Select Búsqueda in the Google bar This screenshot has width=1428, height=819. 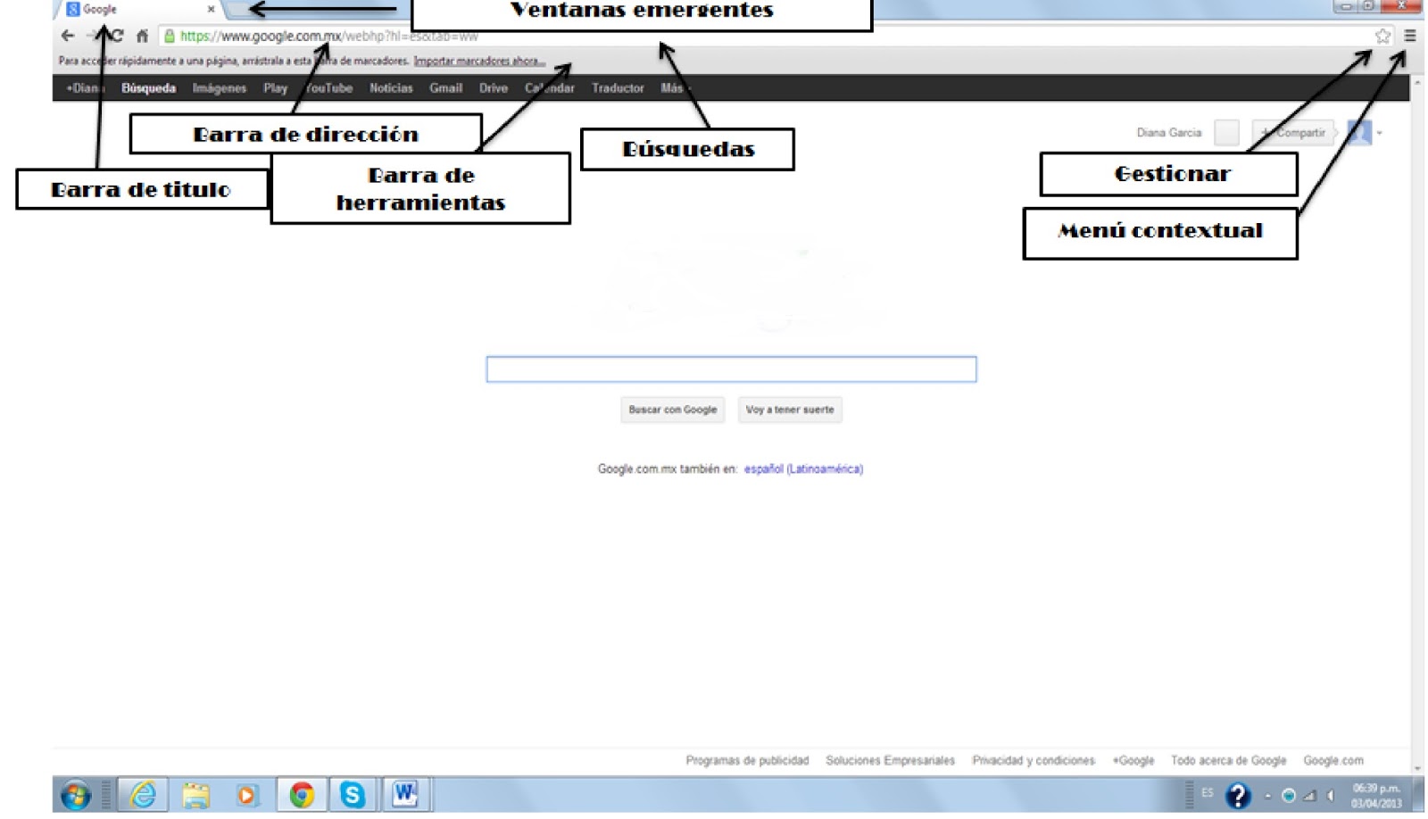148,88
